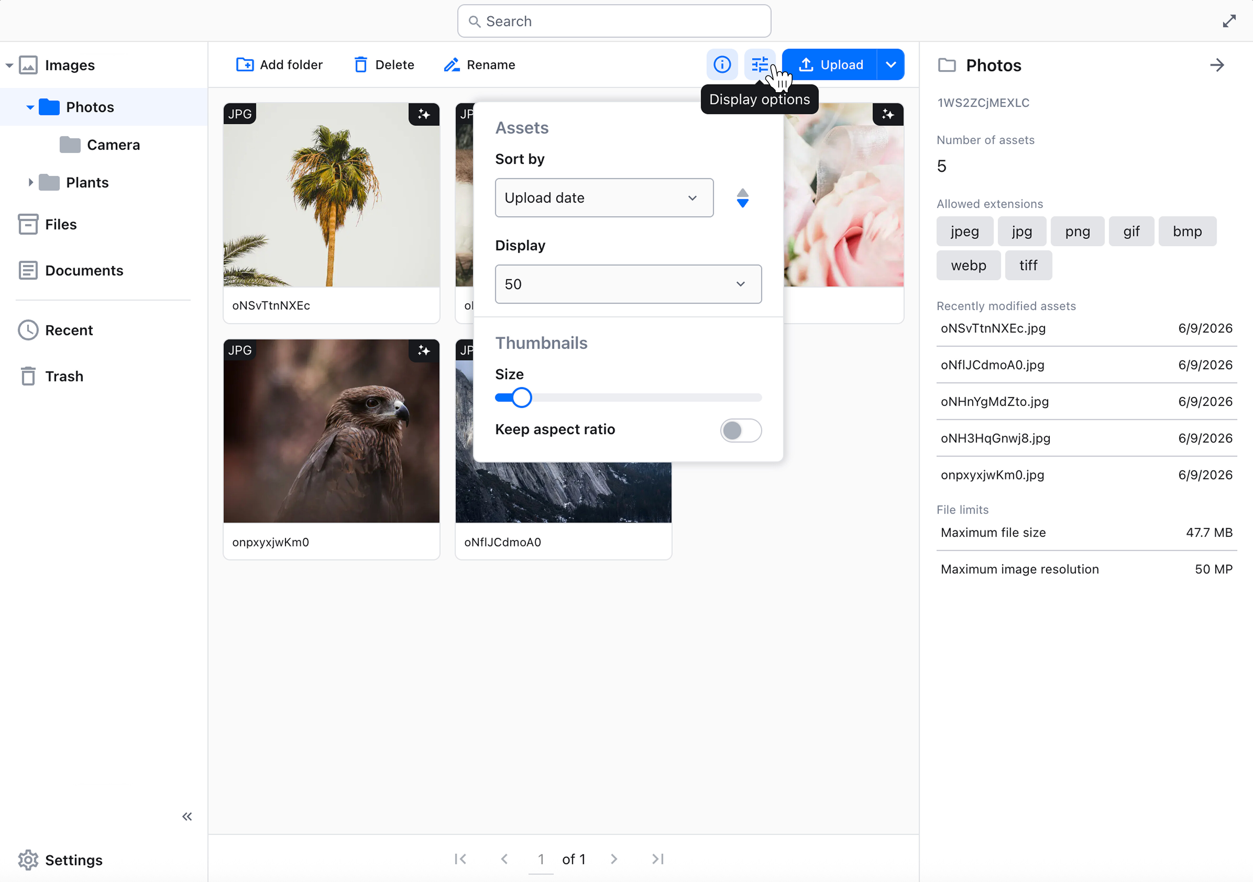Click the Trash bin sidebar icon

tap(28, 376)
